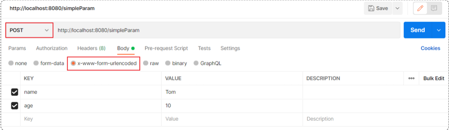Click the request title localhost:8080/simpleParam
The height and width of the screenshot is (130, 449).
[x=52, y=8]
